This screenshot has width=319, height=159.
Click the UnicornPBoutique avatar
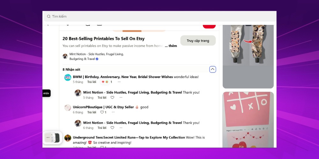tap(68, 108)
